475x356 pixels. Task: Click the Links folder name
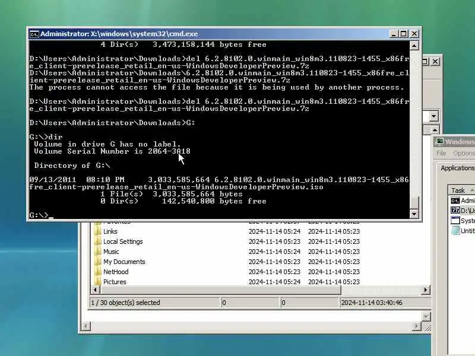tap(110, 231)
